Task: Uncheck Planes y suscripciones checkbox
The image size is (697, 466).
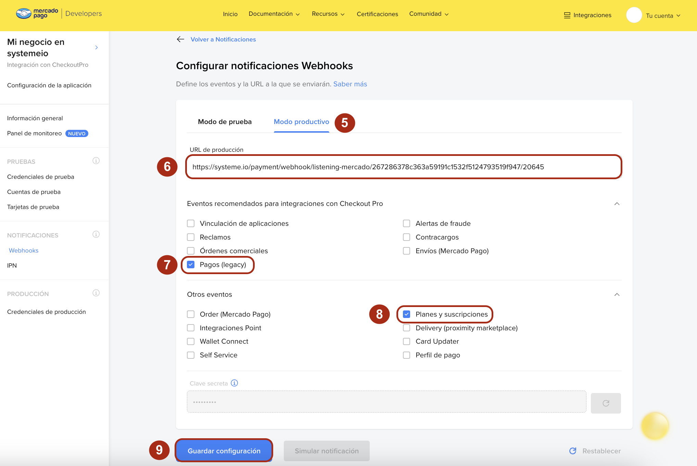Action: (x=406, y=314)
